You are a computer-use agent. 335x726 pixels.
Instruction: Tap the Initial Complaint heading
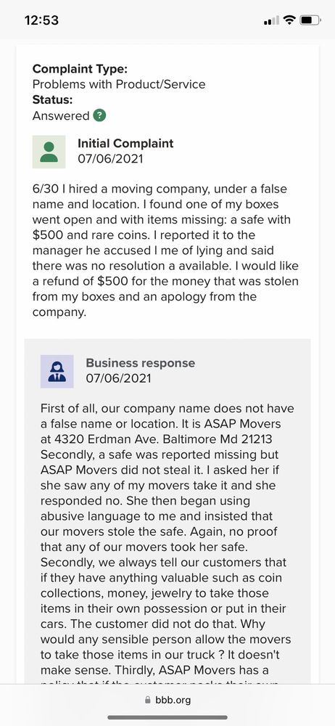(125, 143)
